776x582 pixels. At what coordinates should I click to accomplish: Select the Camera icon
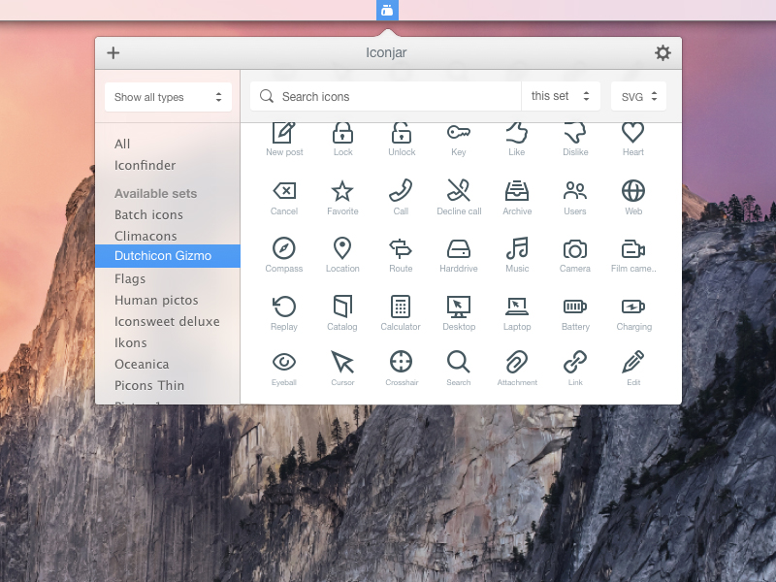[x=575, y=249]
